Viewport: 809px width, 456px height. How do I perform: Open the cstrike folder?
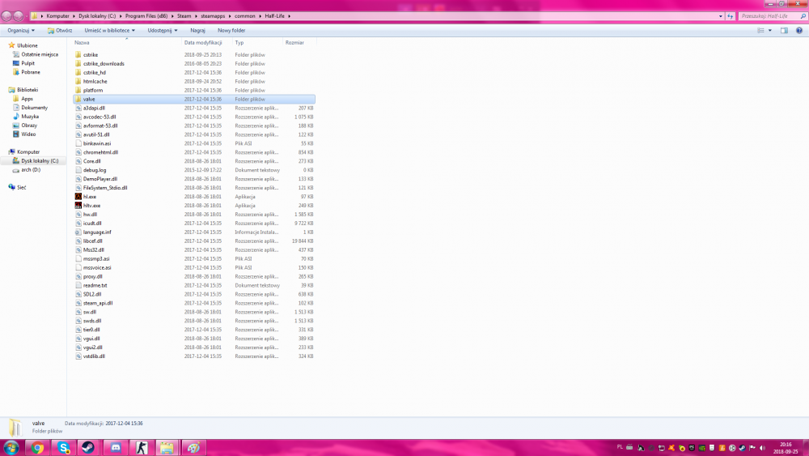coord(90,54)
